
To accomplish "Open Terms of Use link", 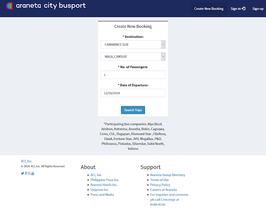I will click(159, 180).
